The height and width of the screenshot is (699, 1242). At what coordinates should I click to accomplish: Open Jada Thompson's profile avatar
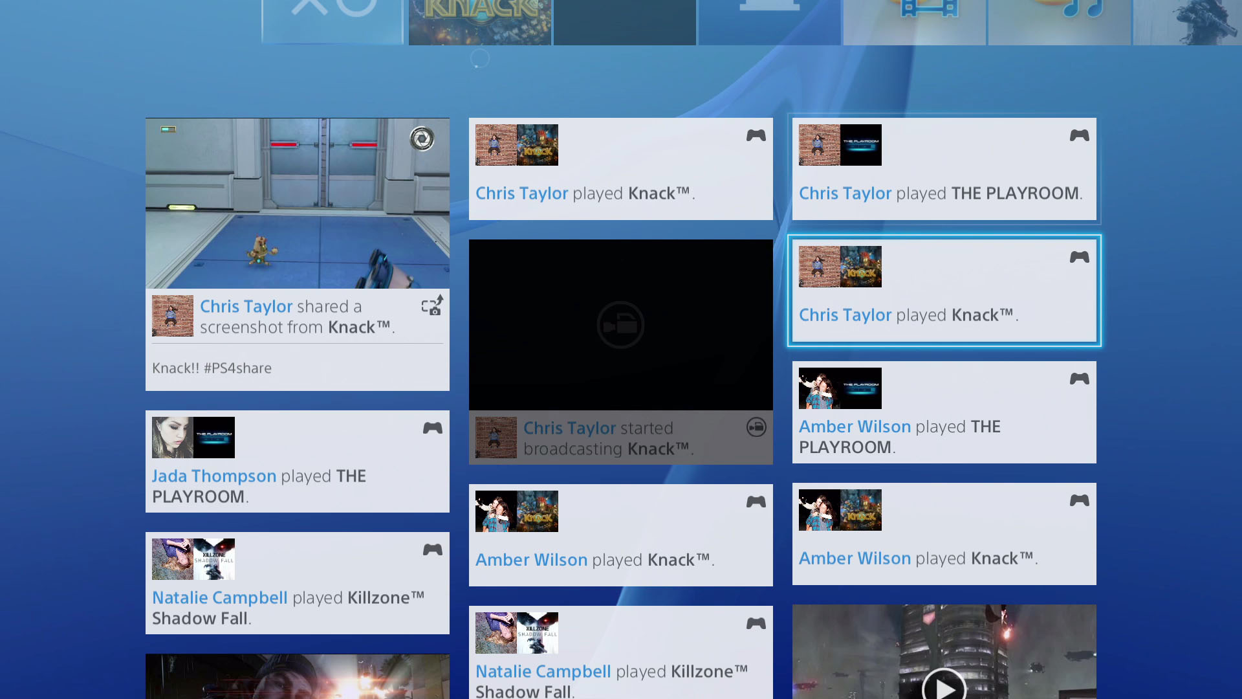click(173, 438)
